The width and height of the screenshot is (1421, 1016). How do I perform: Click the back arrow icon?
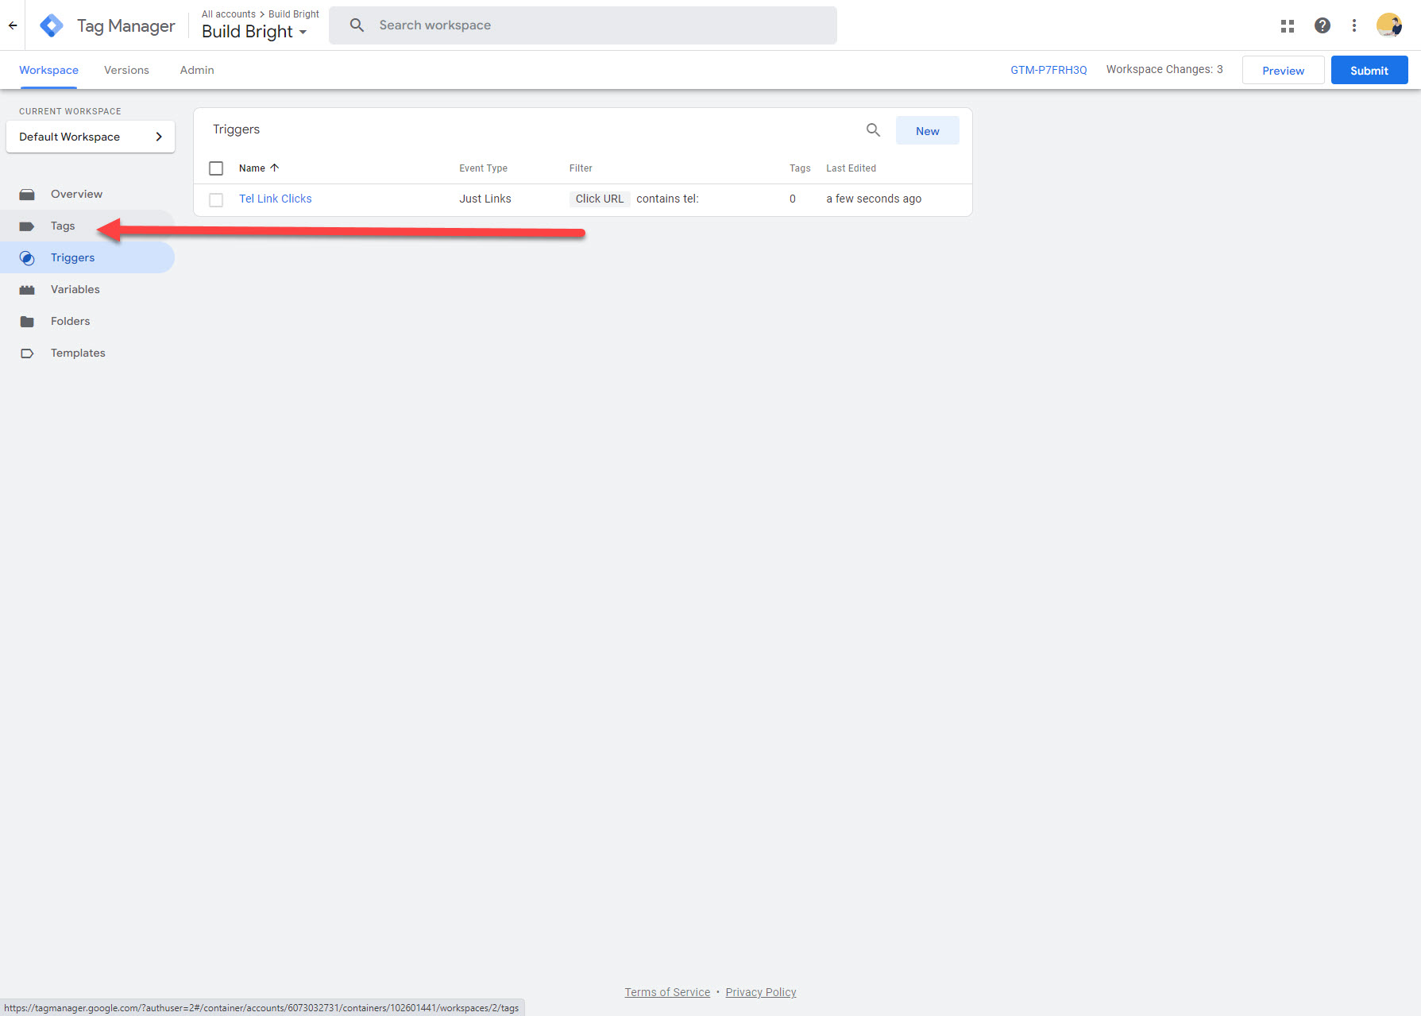click(13, 25)
